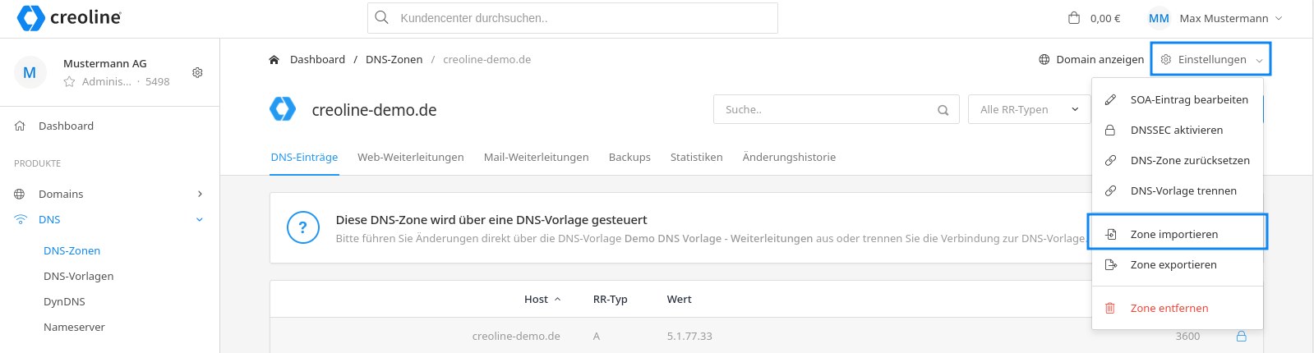Image resolution: width=1314 pixels, height=353 pixels.
Task: Select SOA-Eintrag bearbeiten menu entry
Action: point(1178,99)
